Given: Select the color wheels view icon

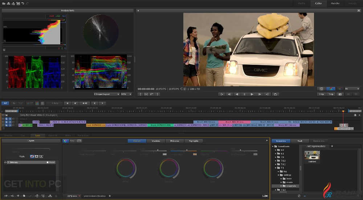Looking at the screenshot, I should point(65,141).
